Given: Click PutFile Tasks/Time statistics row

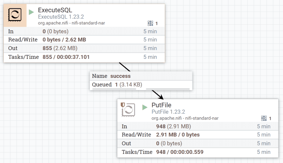Looking at the screenshot, I should (198, 152).
